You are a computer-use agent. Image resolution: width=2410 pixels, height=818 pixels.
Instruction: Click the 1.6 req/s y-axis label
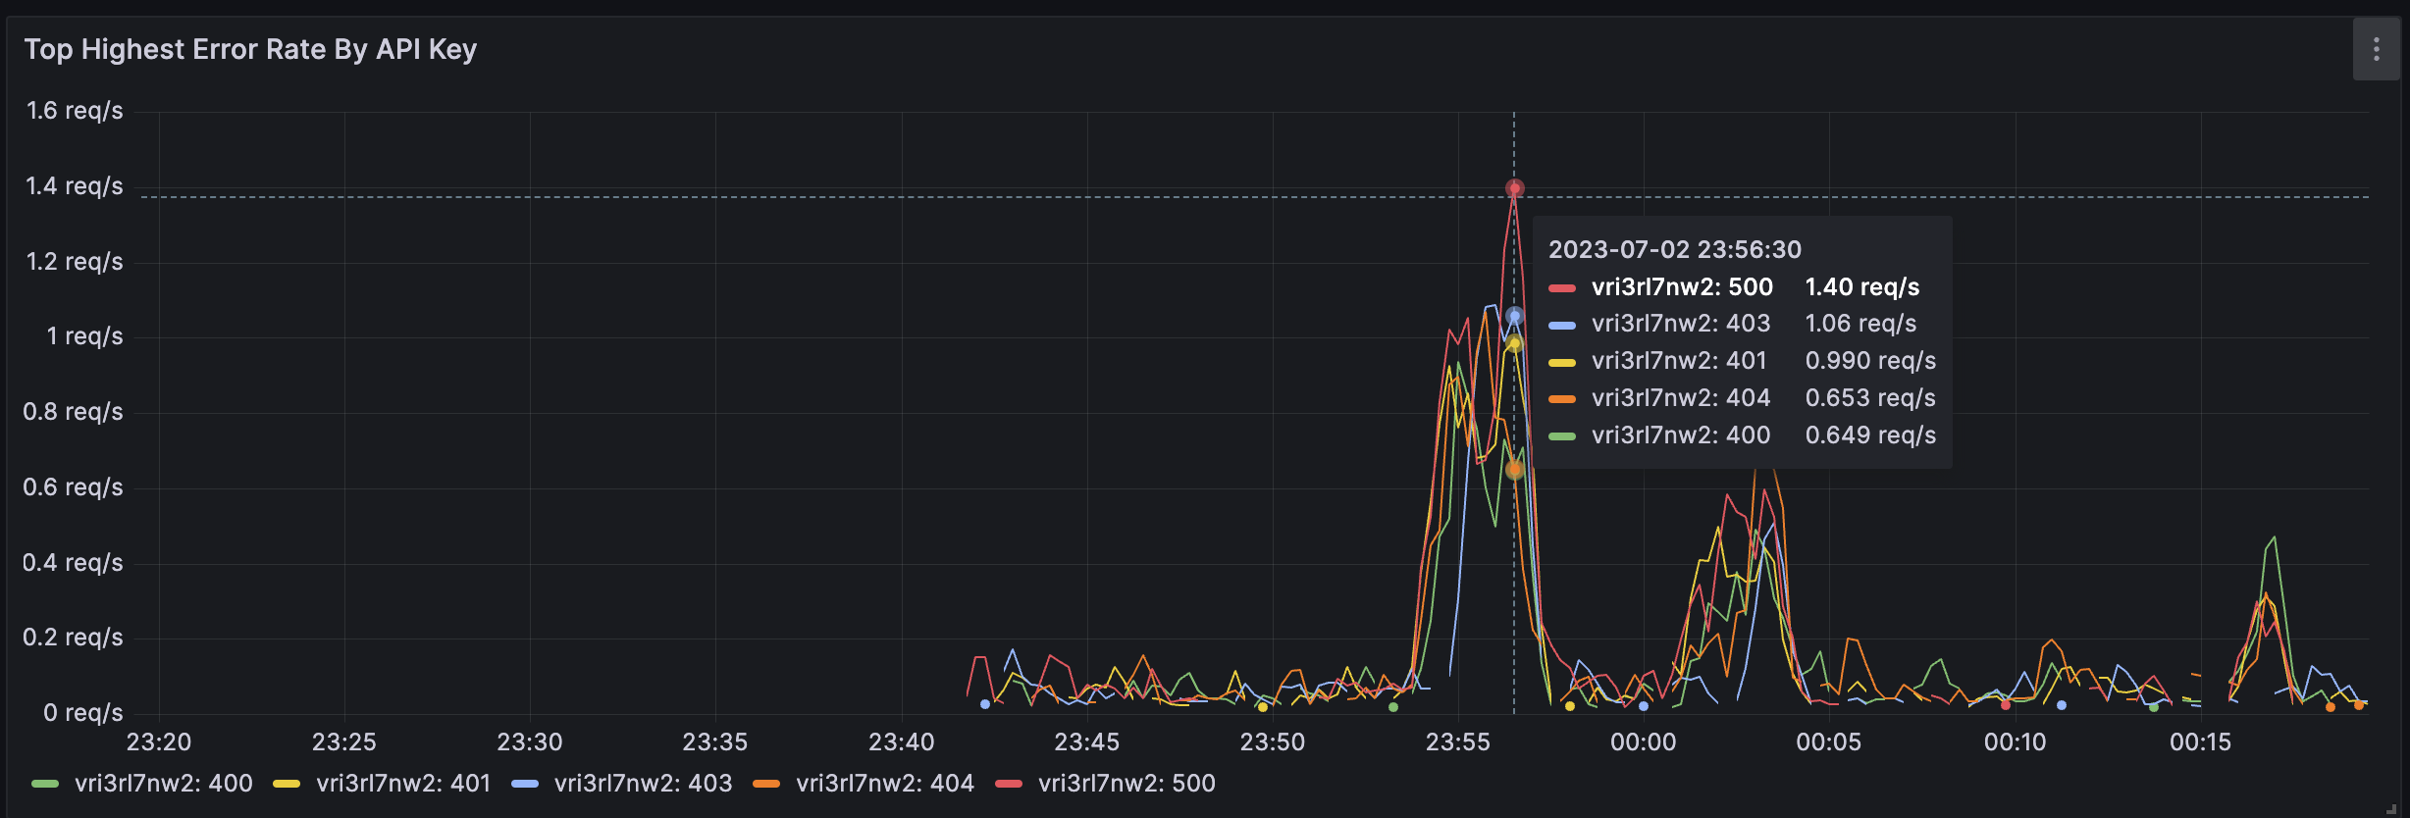[x=75, y=111]
